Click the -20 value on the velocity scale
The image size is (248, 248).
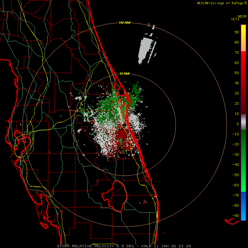[x=236, y=144]
